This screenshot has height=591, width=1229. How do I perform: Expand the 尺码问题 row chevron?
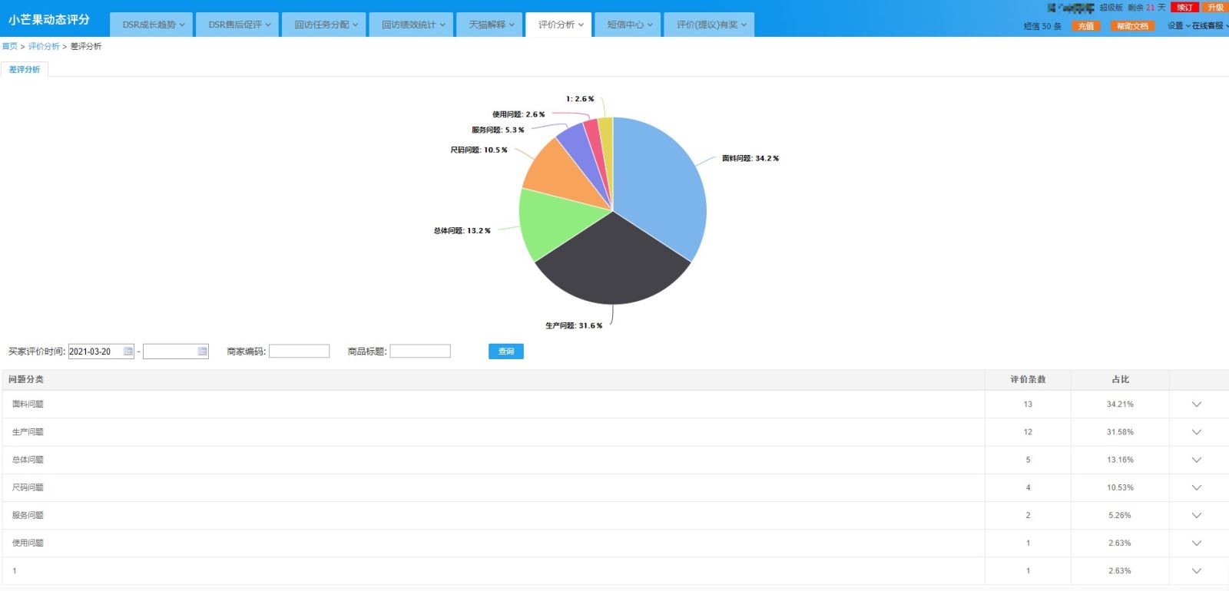pyautogui.click(x=1196, y=487)
